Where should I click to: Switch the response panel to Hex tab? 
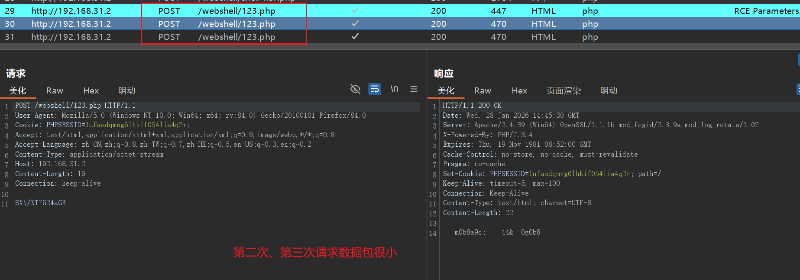[519, 90]
